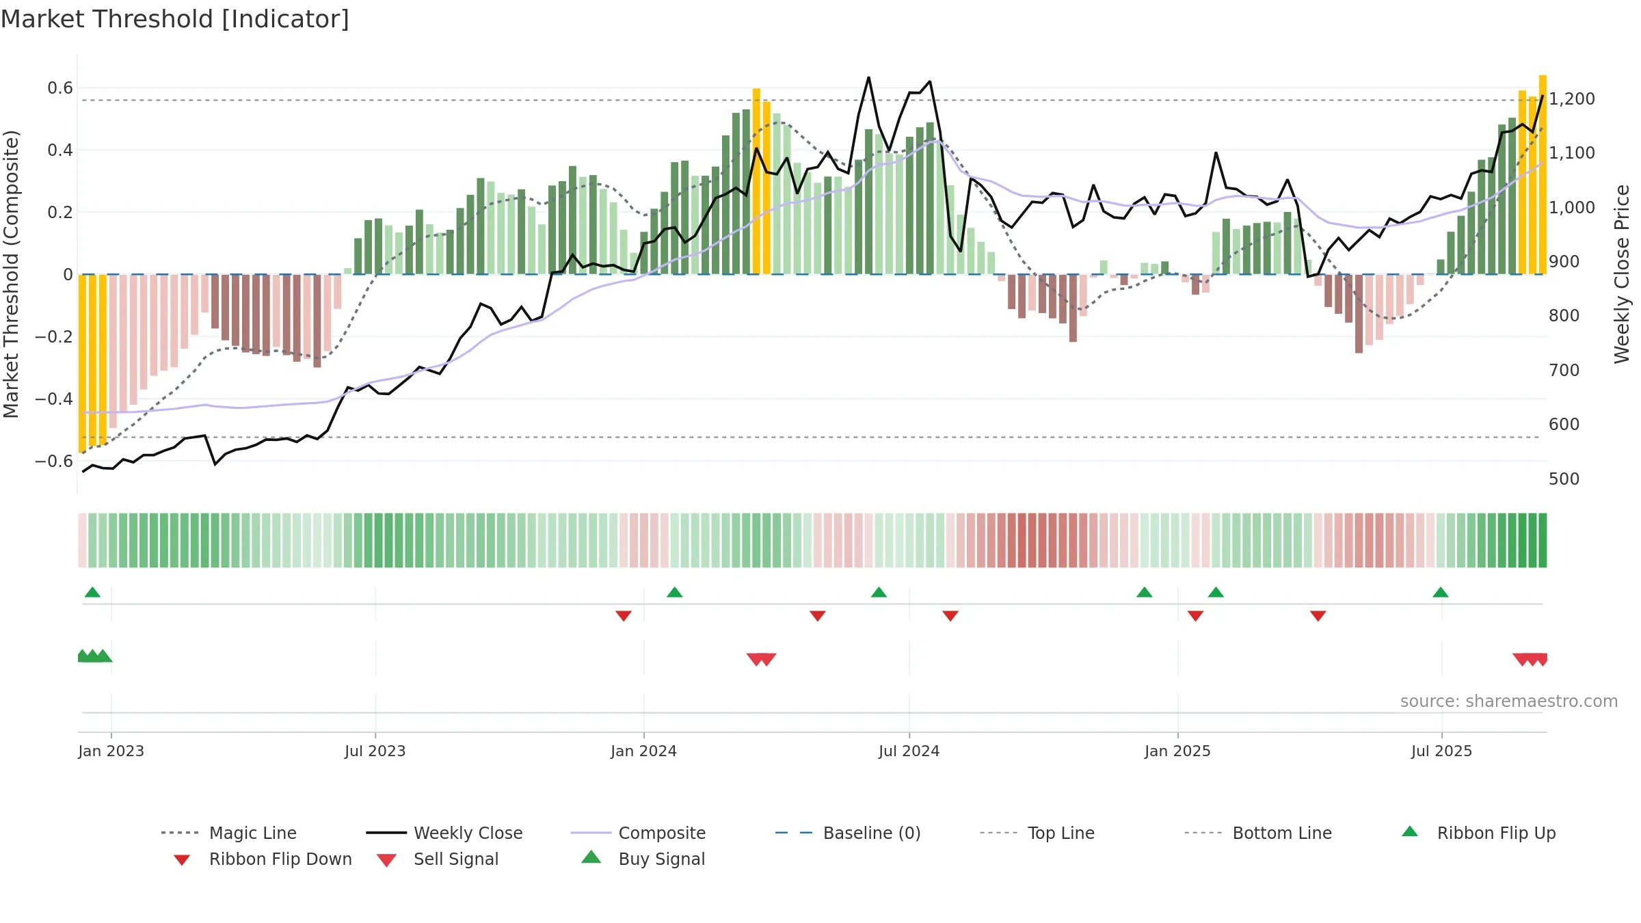Click the first ribbon flip up marker near Jan 2023
1641x923 pixels.
coord(92,592)
